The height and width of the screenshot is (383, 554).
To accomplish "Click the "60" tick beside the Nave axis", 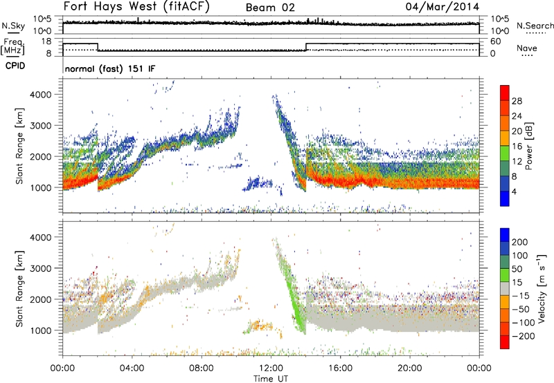I will [495, 41].
